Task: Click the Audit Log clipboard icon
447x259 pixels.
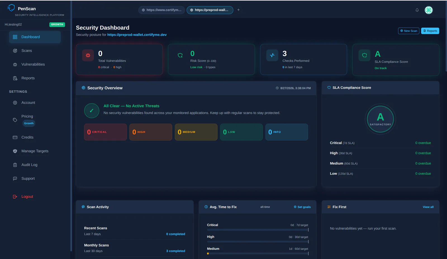Action: point(15,165)
